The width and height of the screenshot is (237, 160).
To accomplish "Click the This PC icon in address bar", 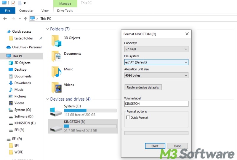I will coord(32,18).
